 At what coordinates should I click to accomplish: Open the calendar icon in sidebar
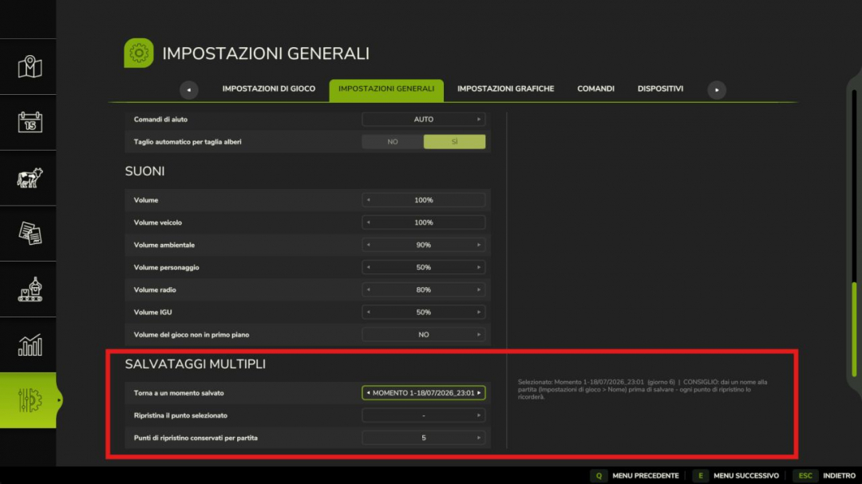[x=30, y=122]
